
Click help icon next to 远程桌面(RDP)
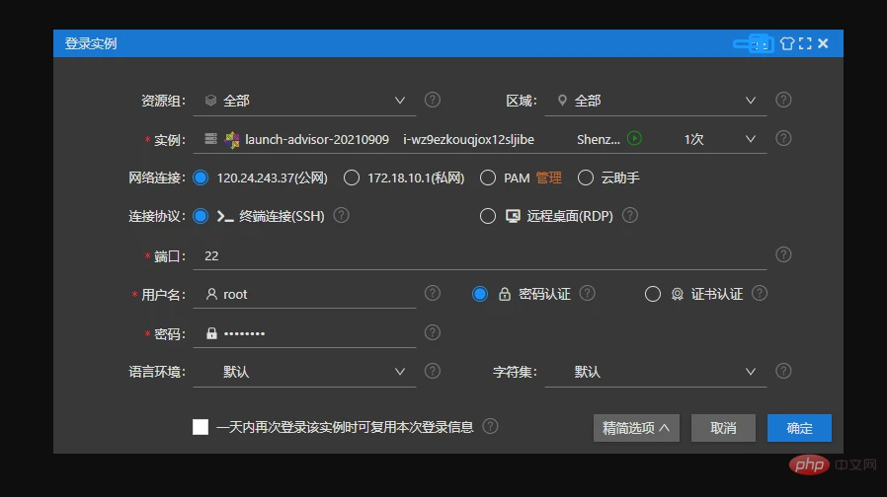[629, 215]
